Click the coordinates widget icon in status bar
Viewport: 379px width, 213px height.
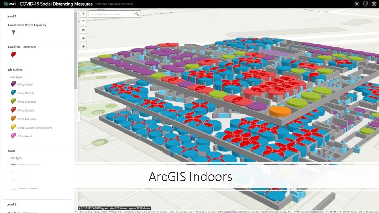[x=80, y=208]
